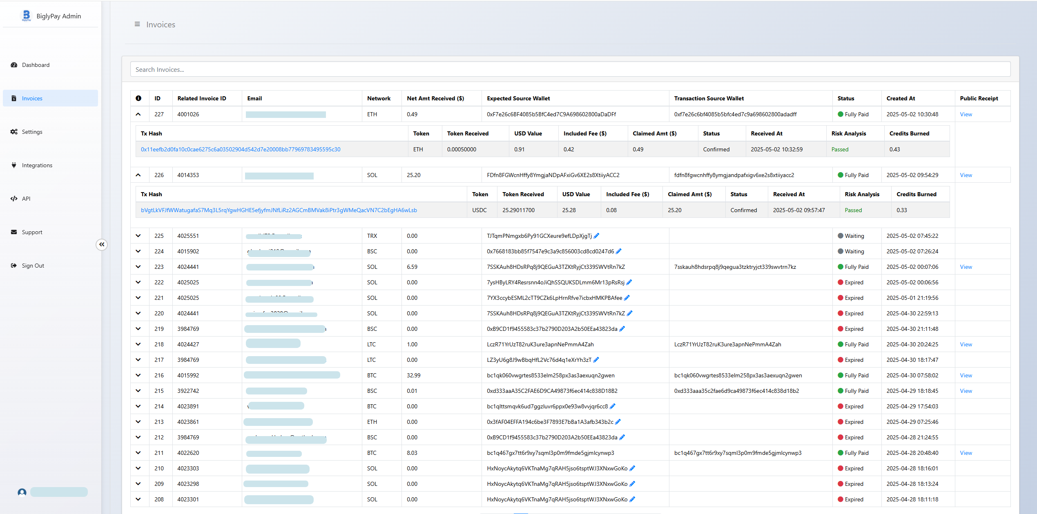View the public receipt for invoice 227
This screenshot has width=1037, height=514.
pyautogui.click(x=966, y=114)
